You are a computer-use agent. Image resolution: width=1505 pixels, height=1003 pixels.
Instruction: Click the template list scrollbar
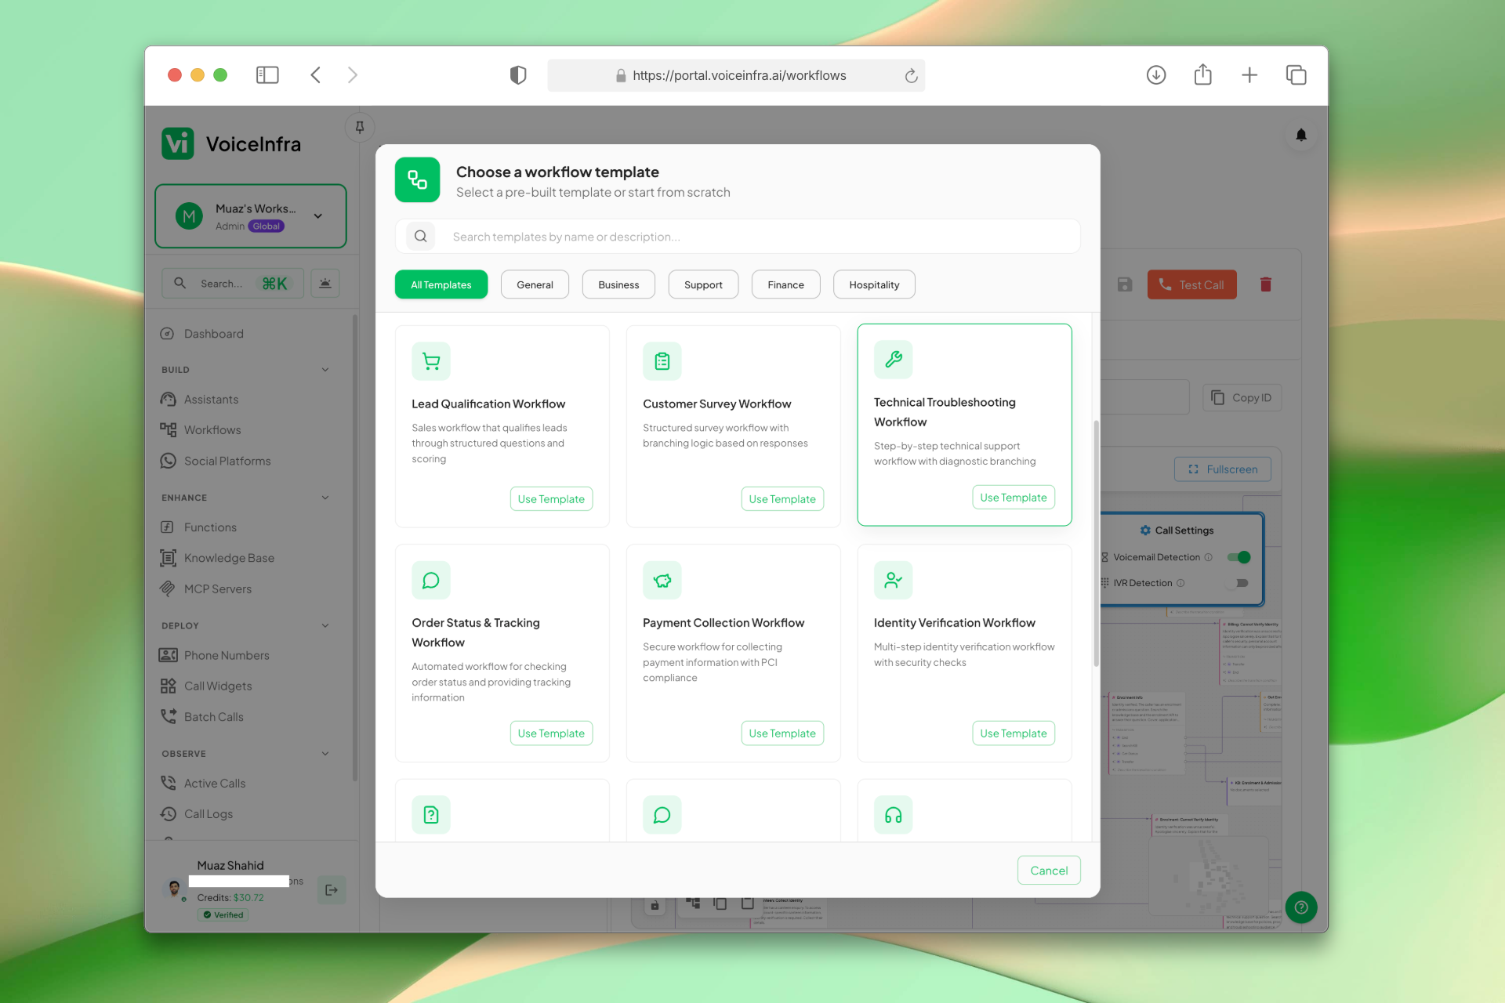[1096, 544]
